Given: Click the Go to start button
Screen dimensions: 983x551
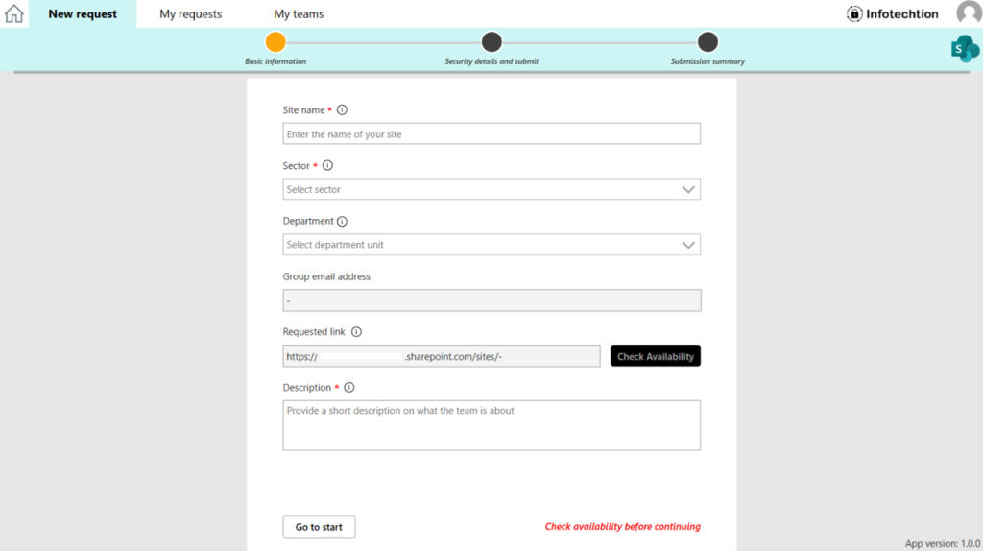Looking at the screenshot, I should point(319,527).
